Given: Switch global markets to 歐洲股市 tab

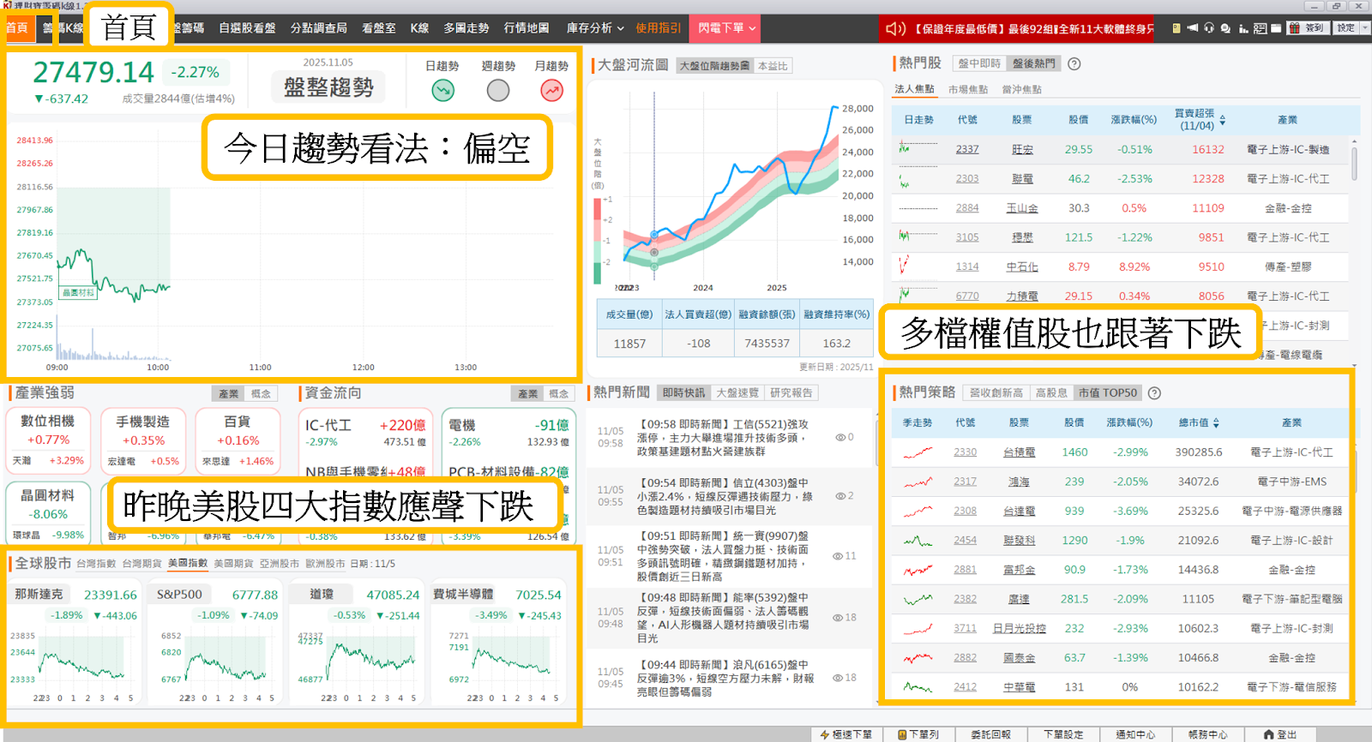Looking at the screenshot, I should (325, 564).
